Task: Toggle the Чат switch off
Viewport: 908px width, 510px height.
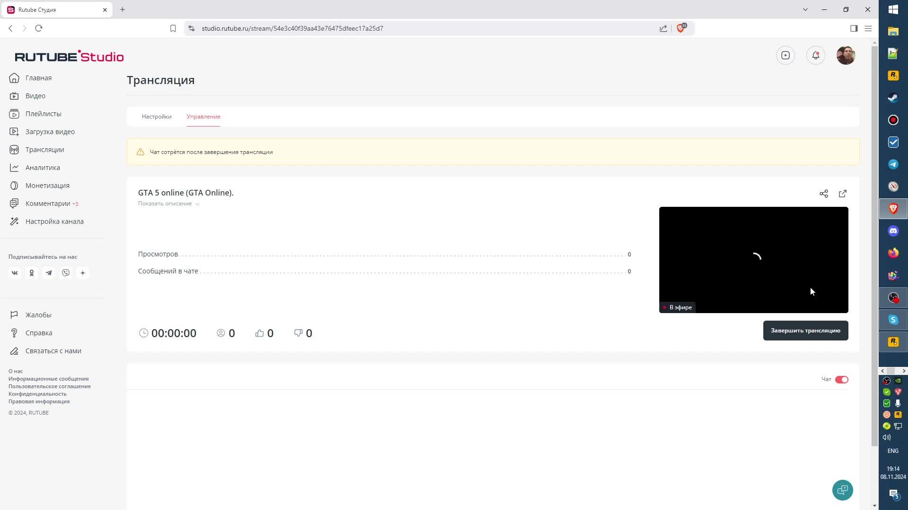Action: tap(841, 380)
